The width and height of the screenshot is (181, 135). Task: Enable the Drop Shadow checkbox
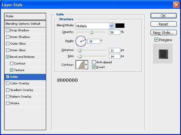point(8,30)
